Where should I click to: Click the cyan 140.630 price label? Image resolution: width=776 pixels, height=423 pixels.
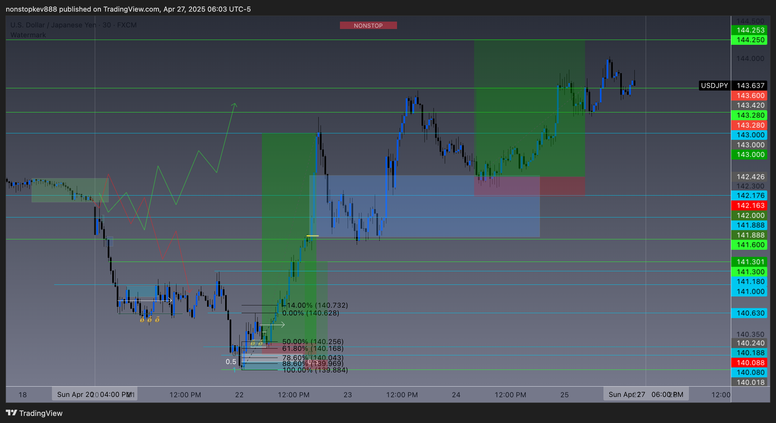coord(749,313)
